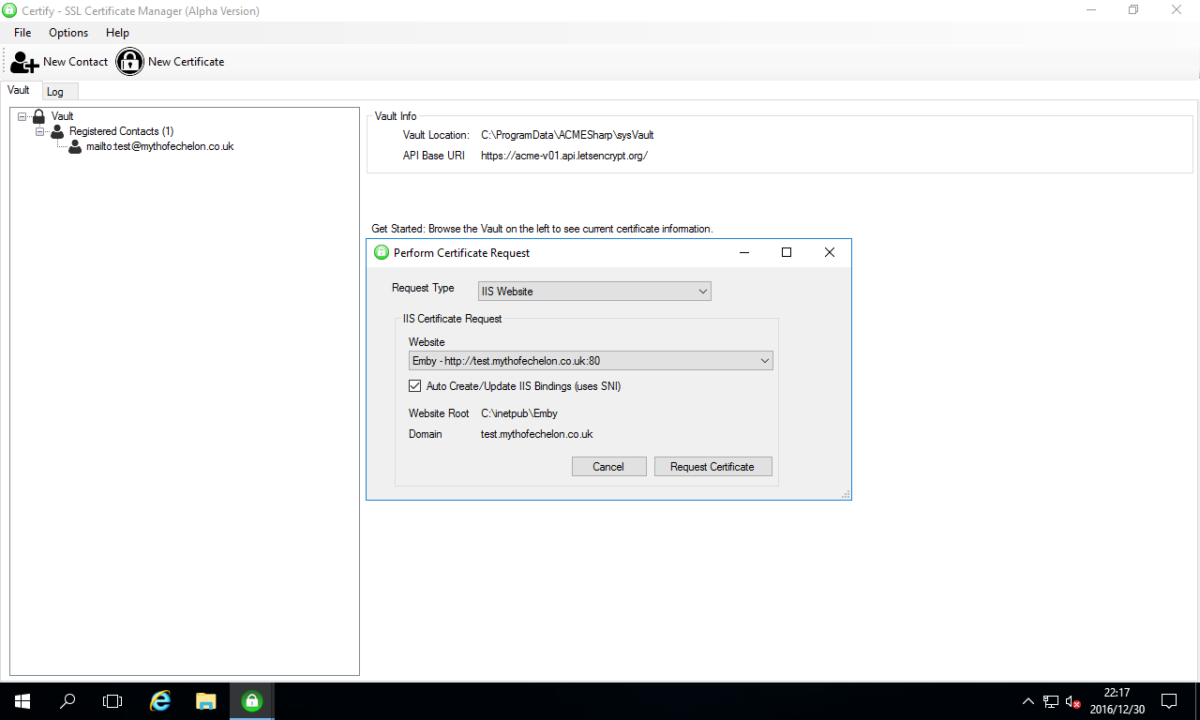Click the IIS Certificate Request group label

453,319
